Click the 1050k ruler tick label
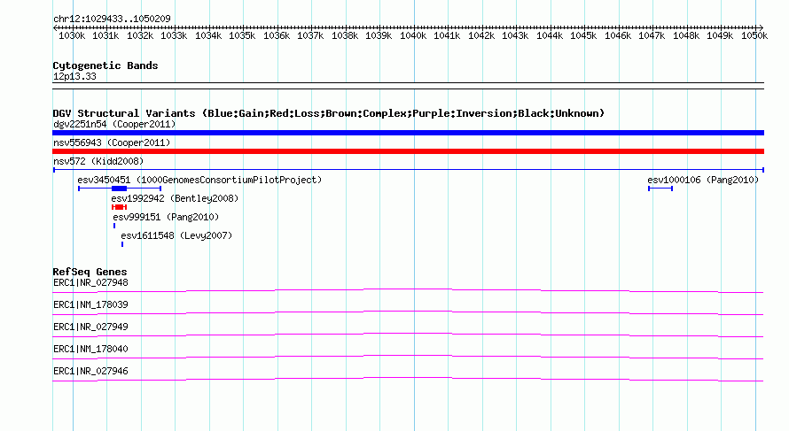789x431 pixels. (754, 36)
